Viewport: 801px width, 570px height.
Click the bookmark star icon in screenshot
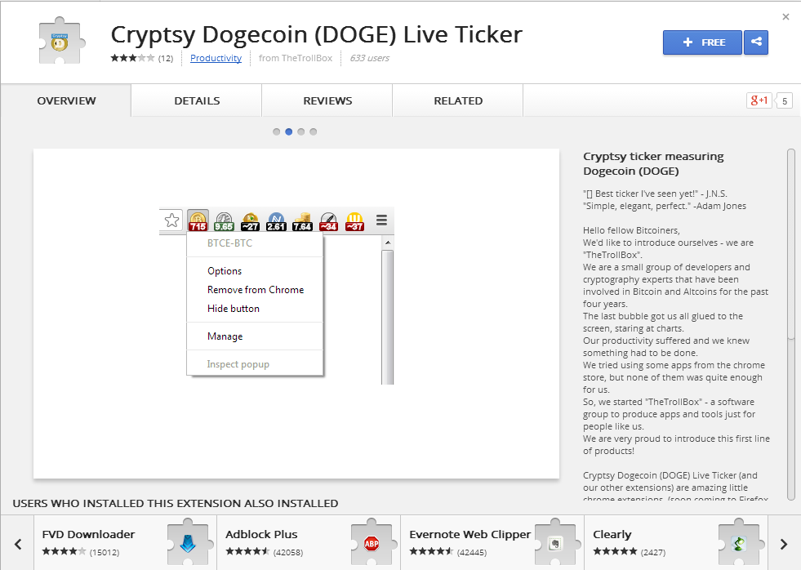pos(172,220)
